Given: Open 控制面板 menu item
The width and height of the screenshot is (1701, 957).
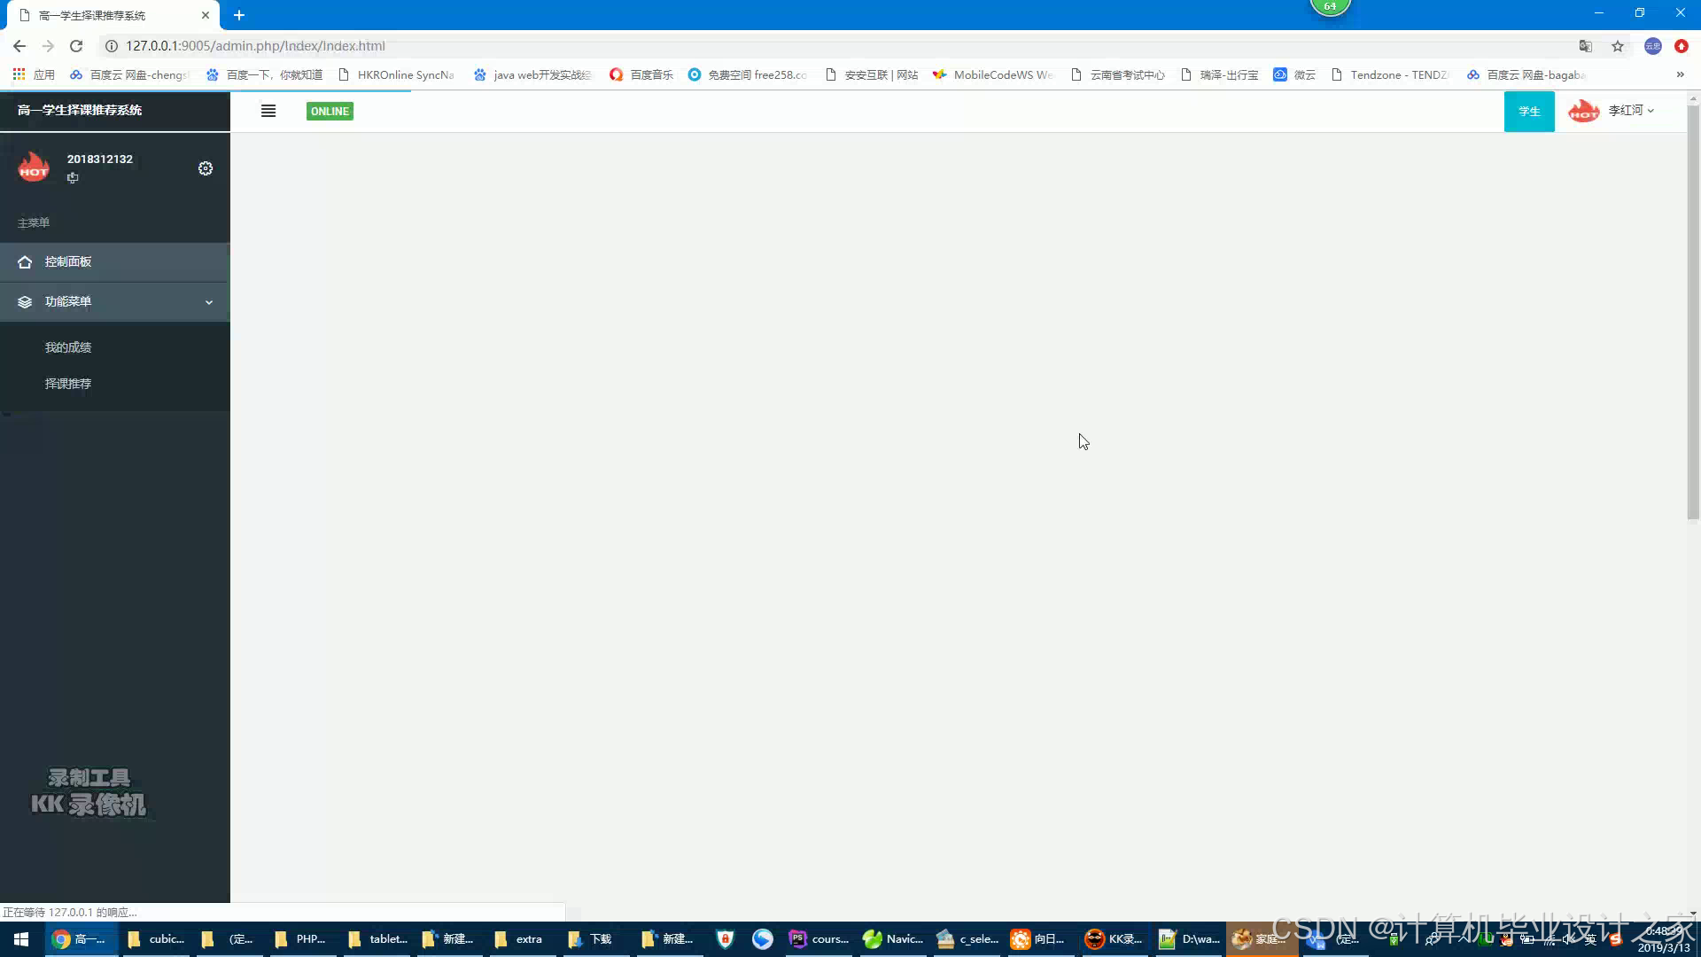Looking at the screenshot, I should pos(115,262).
